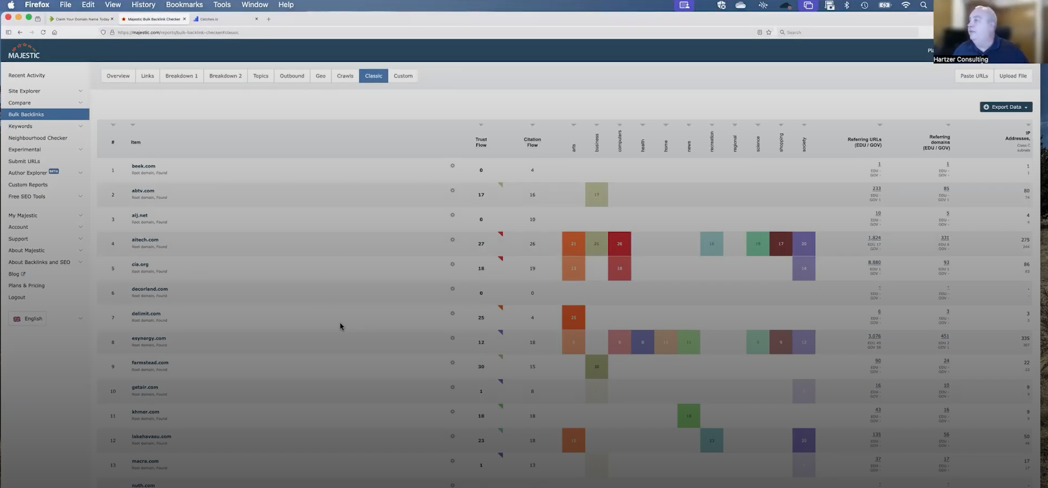Click the Majestic logo
This screenshot has height=488, width=1048.
24,51
